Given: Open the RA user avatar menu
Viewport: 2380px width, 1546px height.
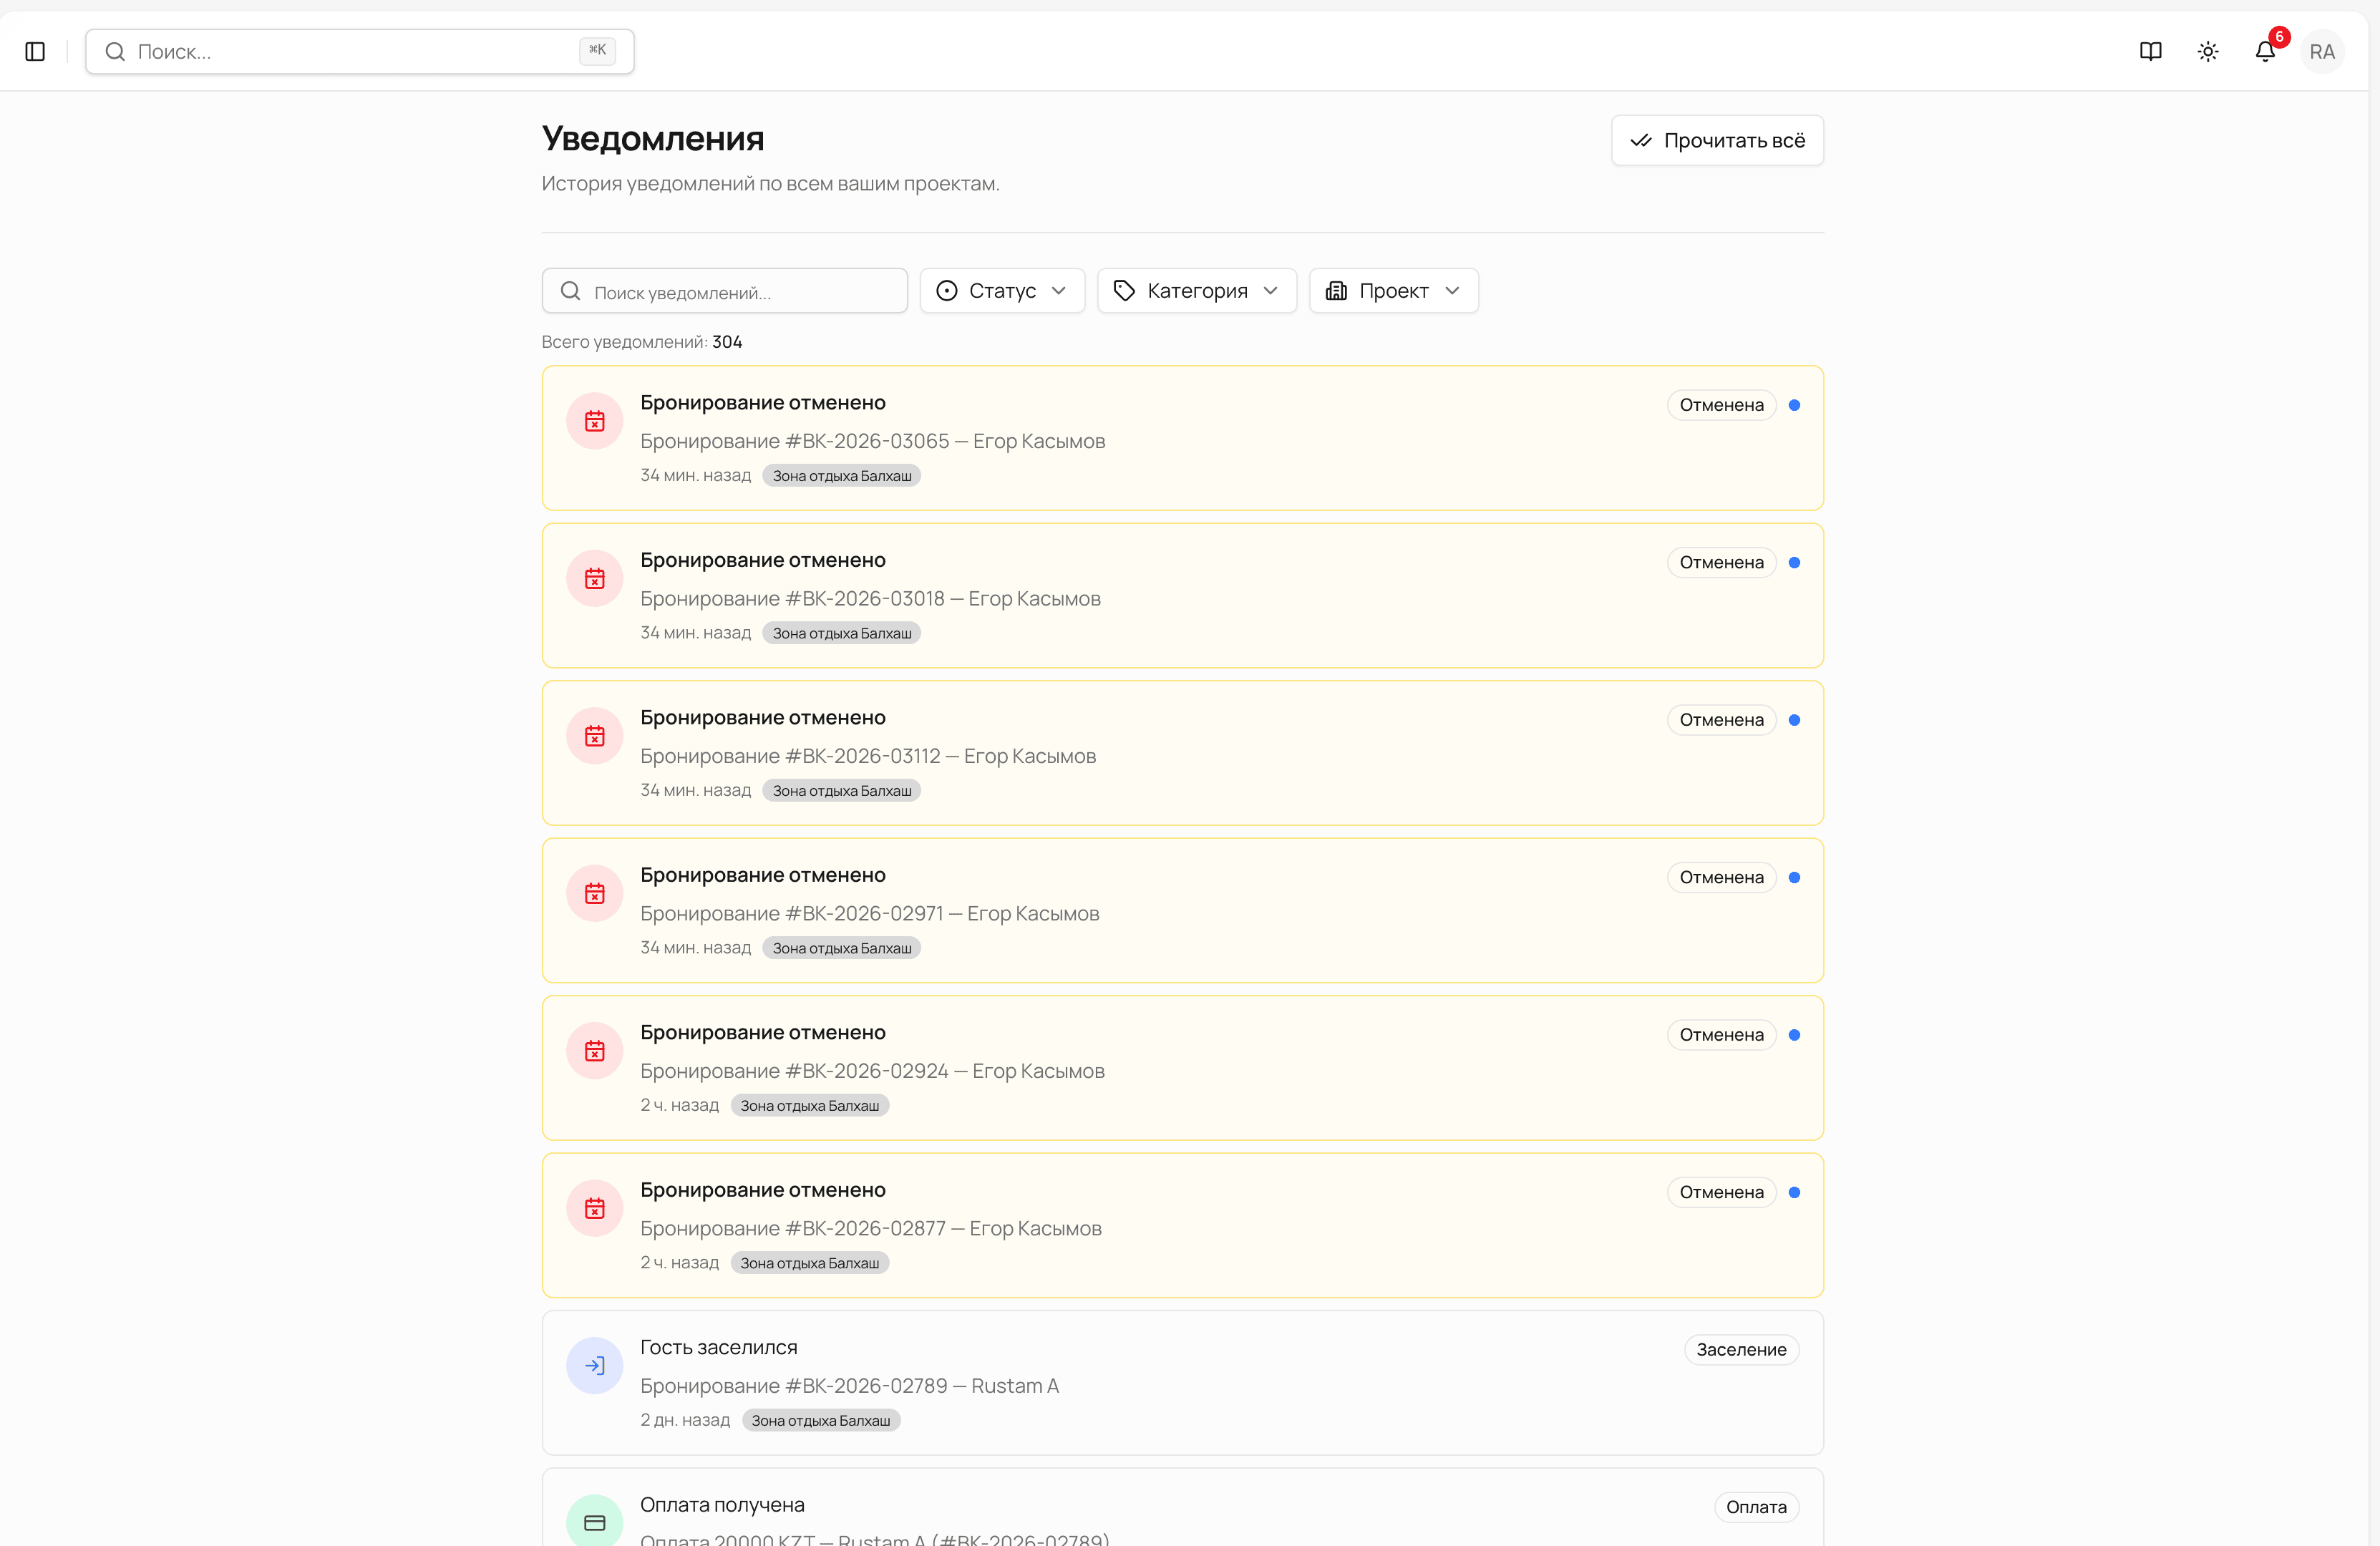Looking at the screenshot, I should point(2322,51).
